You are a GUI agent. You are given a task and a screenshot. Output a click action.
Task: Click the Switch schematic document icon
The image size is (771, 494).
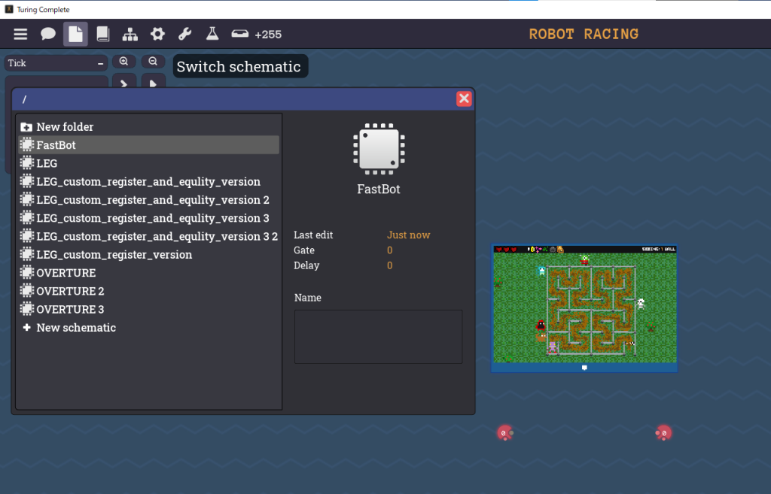pyautogui.click(x=75, y=35)
